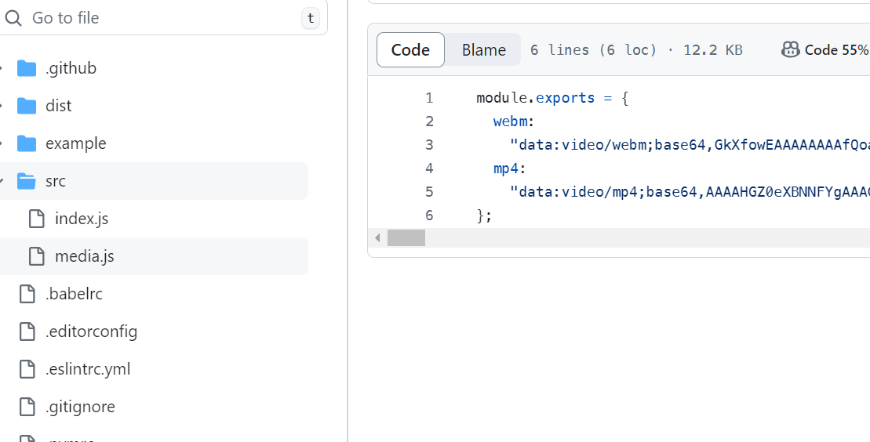Click the .eslintrc.yml file icon

pos(27,369)
